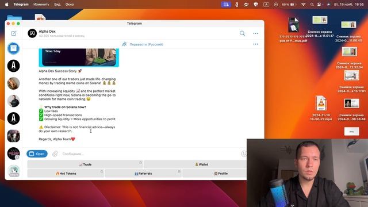This screenshot has height=207, width=368.
Task: Open the translation bar options menu
Action: 255,44
